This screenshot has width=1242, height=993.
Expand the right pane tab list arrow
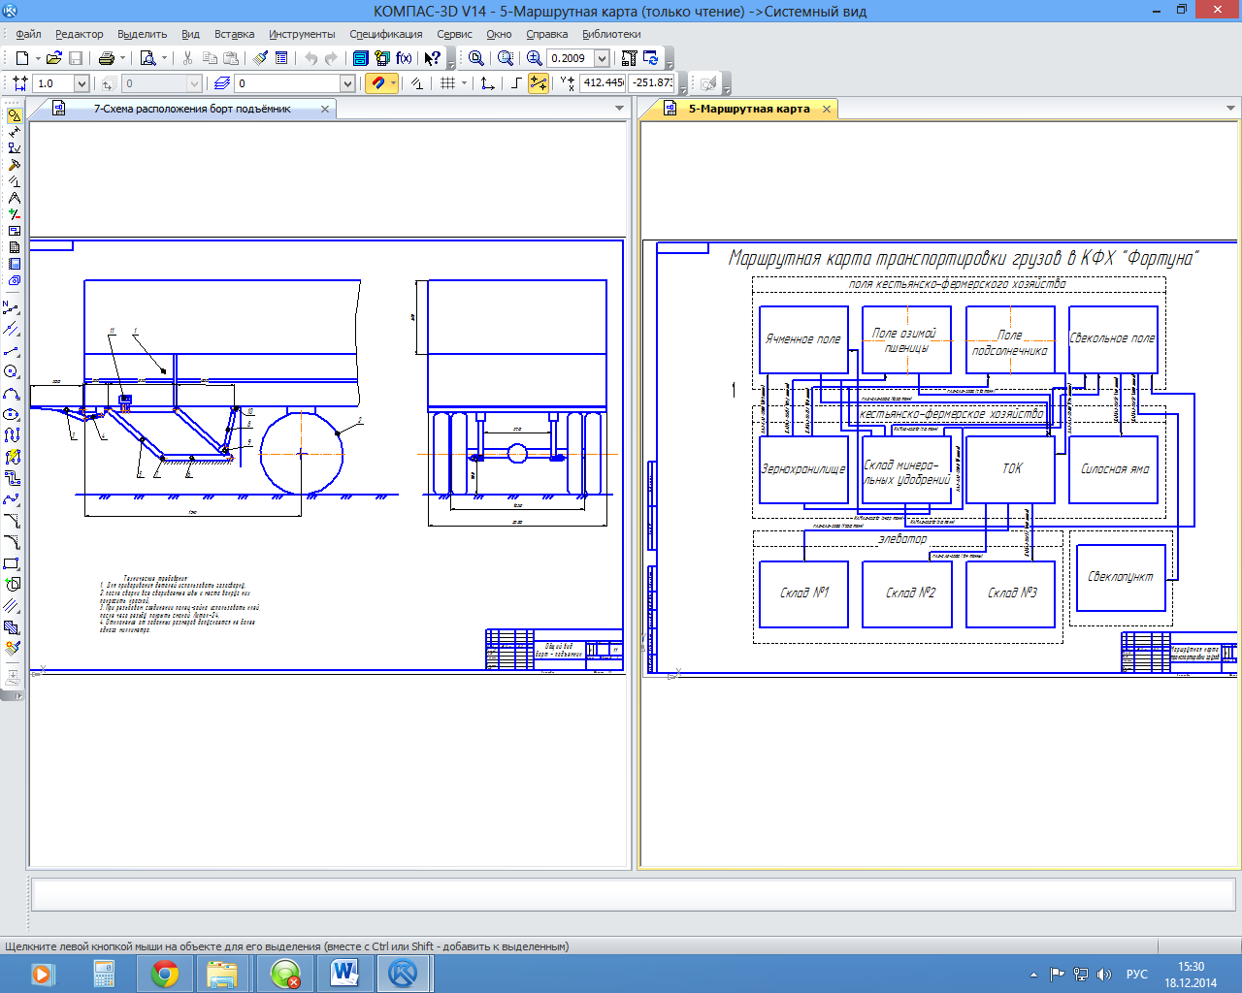[x=1230, y=109]
